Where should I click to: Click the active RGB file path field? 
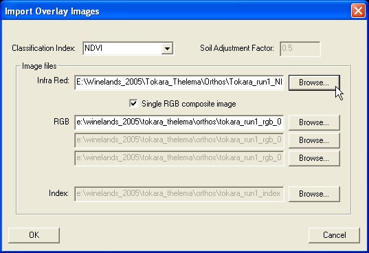coord(179,122)
